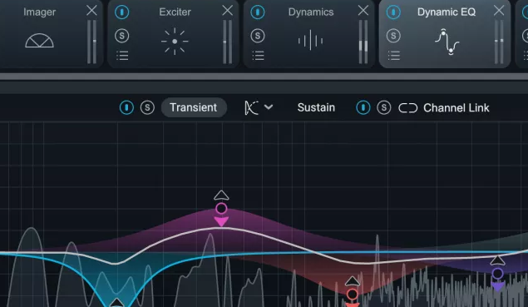528x307 pixels.
Task: Toggle Dynamic EQ module power button
Action: (393, 12)
